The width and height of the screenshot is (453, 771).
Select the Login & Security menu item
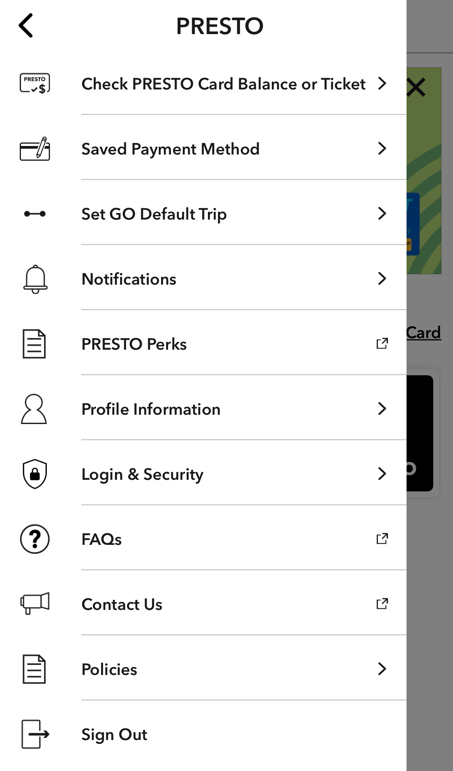point(142,474)
